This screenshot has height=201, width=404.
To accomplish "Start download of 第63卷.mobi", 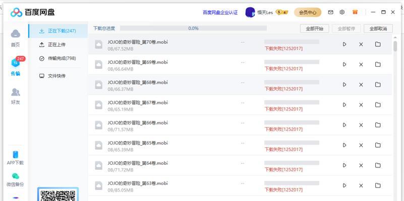I will click(344, 185).
